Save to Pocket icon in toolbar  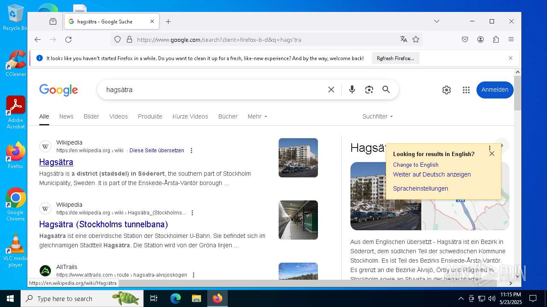pos(465,40)
